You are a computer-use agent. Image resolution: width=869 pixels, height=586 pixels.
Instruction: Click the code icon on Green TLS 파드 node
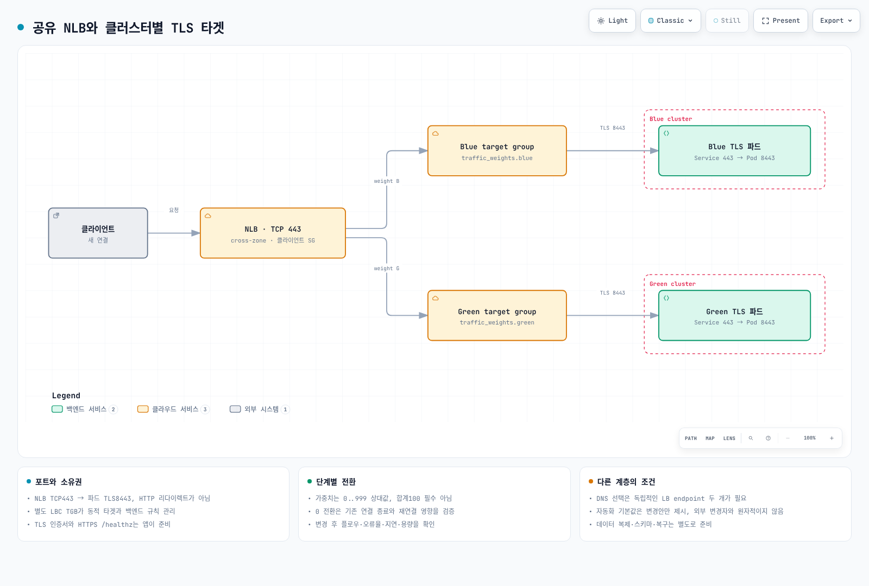pos(666,298)
